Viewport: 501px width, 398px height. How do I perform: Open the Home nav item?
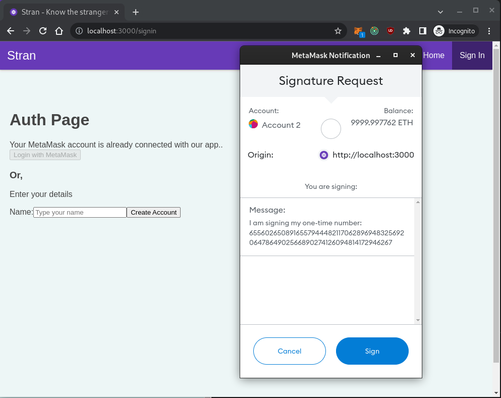(x=433, y=56)
